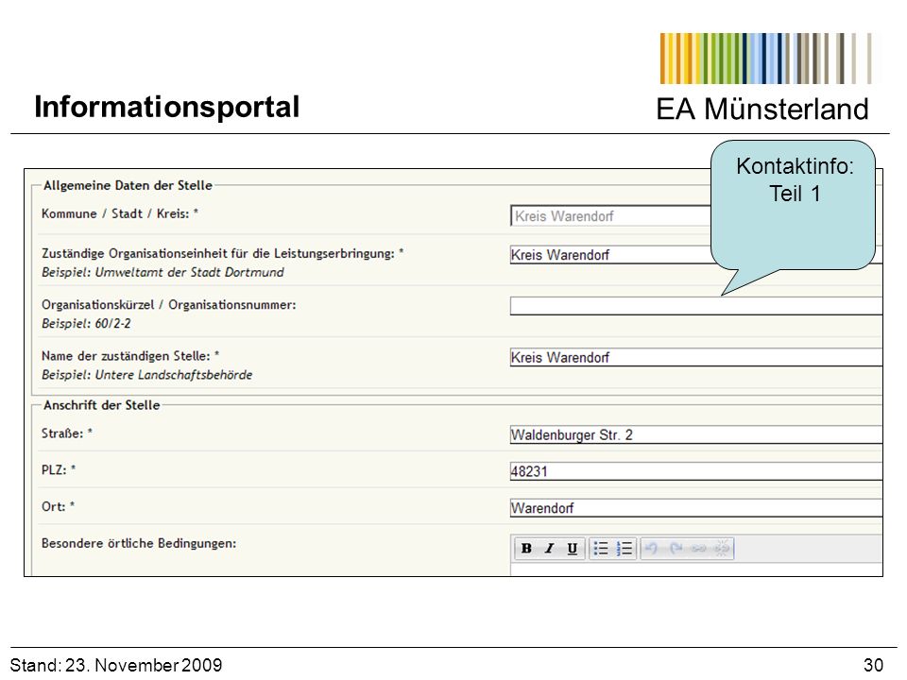Click the greyed-out insert link icon
Screen dimensions: 907x680
point(699,548)
